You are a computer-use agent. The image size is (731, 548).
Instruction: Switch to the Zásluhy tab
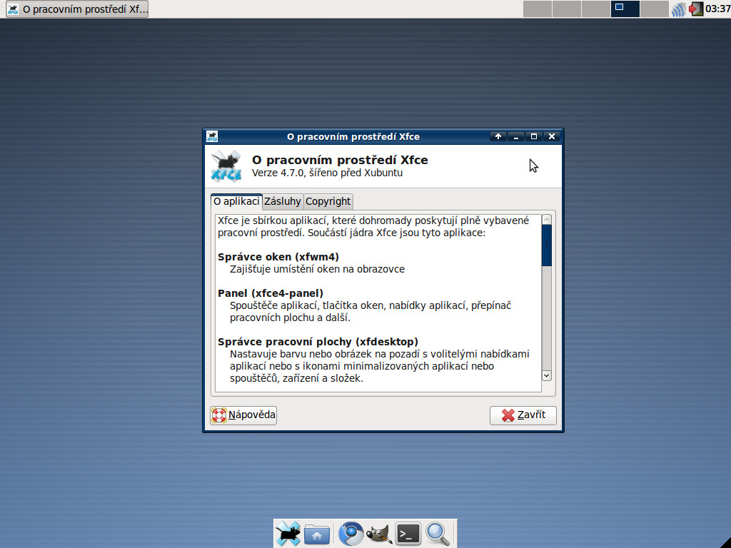pyautogui.click(x=283, y=202)
